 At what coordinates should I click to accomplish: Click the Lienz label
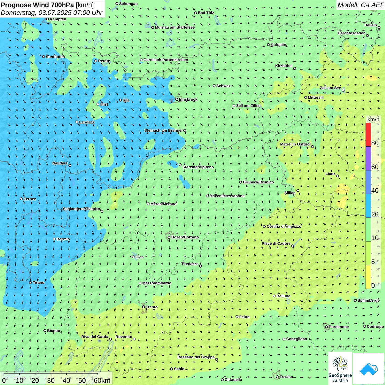click(x=330, y=174)
